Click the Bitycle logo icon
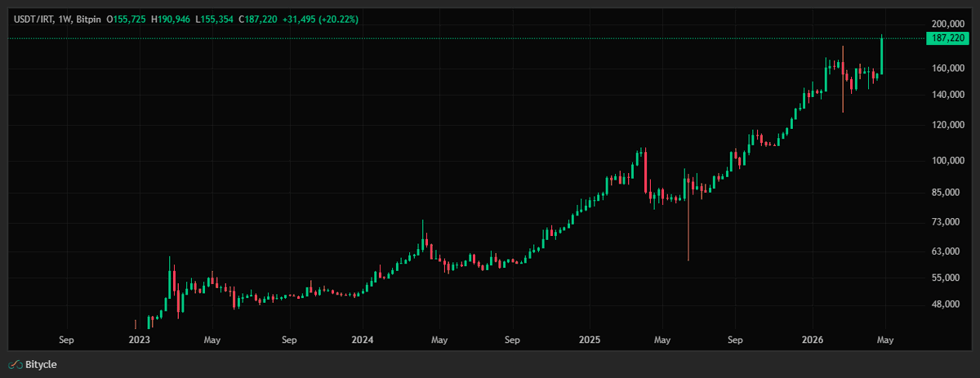Screen dimensions: 980x378 [15, 364]
